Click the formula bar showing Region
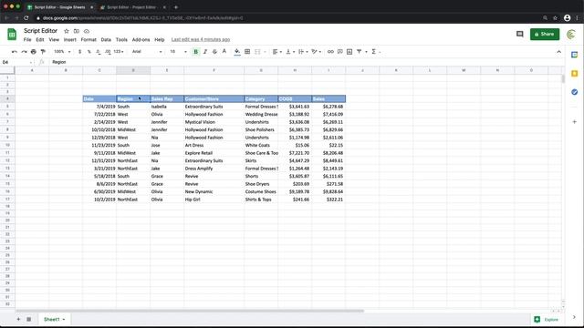 [x=306, y=62]
